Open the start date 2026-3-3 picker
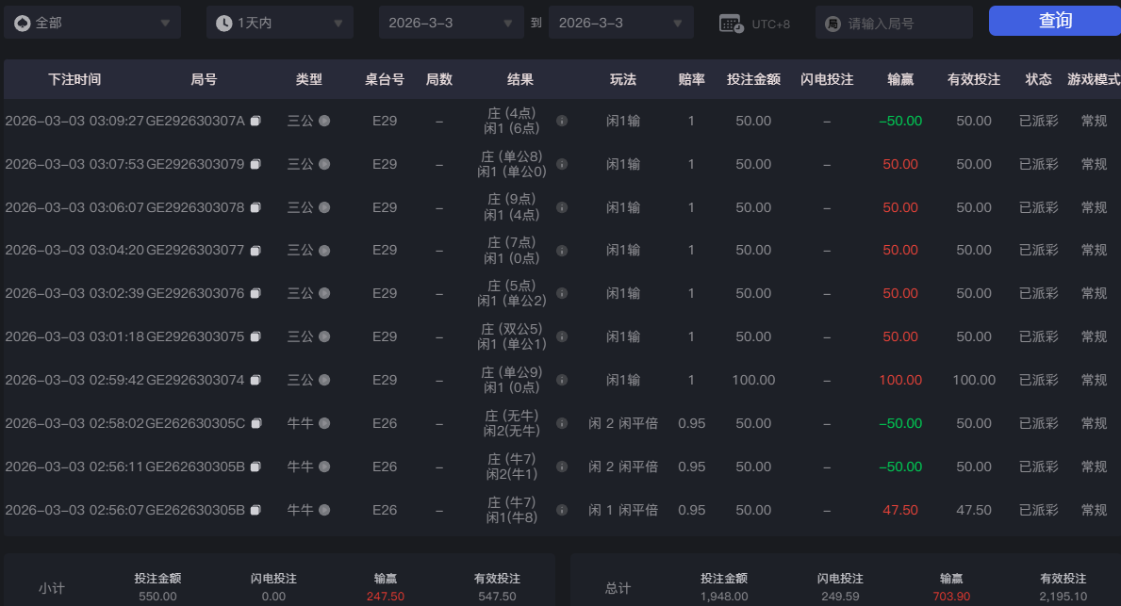Screen dimensions: 1121x606 pyautogui.click(x=451, y=23)
